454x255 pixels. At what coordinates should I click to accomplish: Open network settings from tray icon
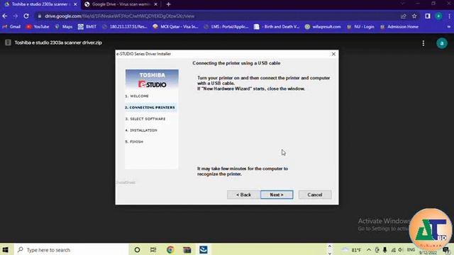pyautogui.click(x=393, y=250)
